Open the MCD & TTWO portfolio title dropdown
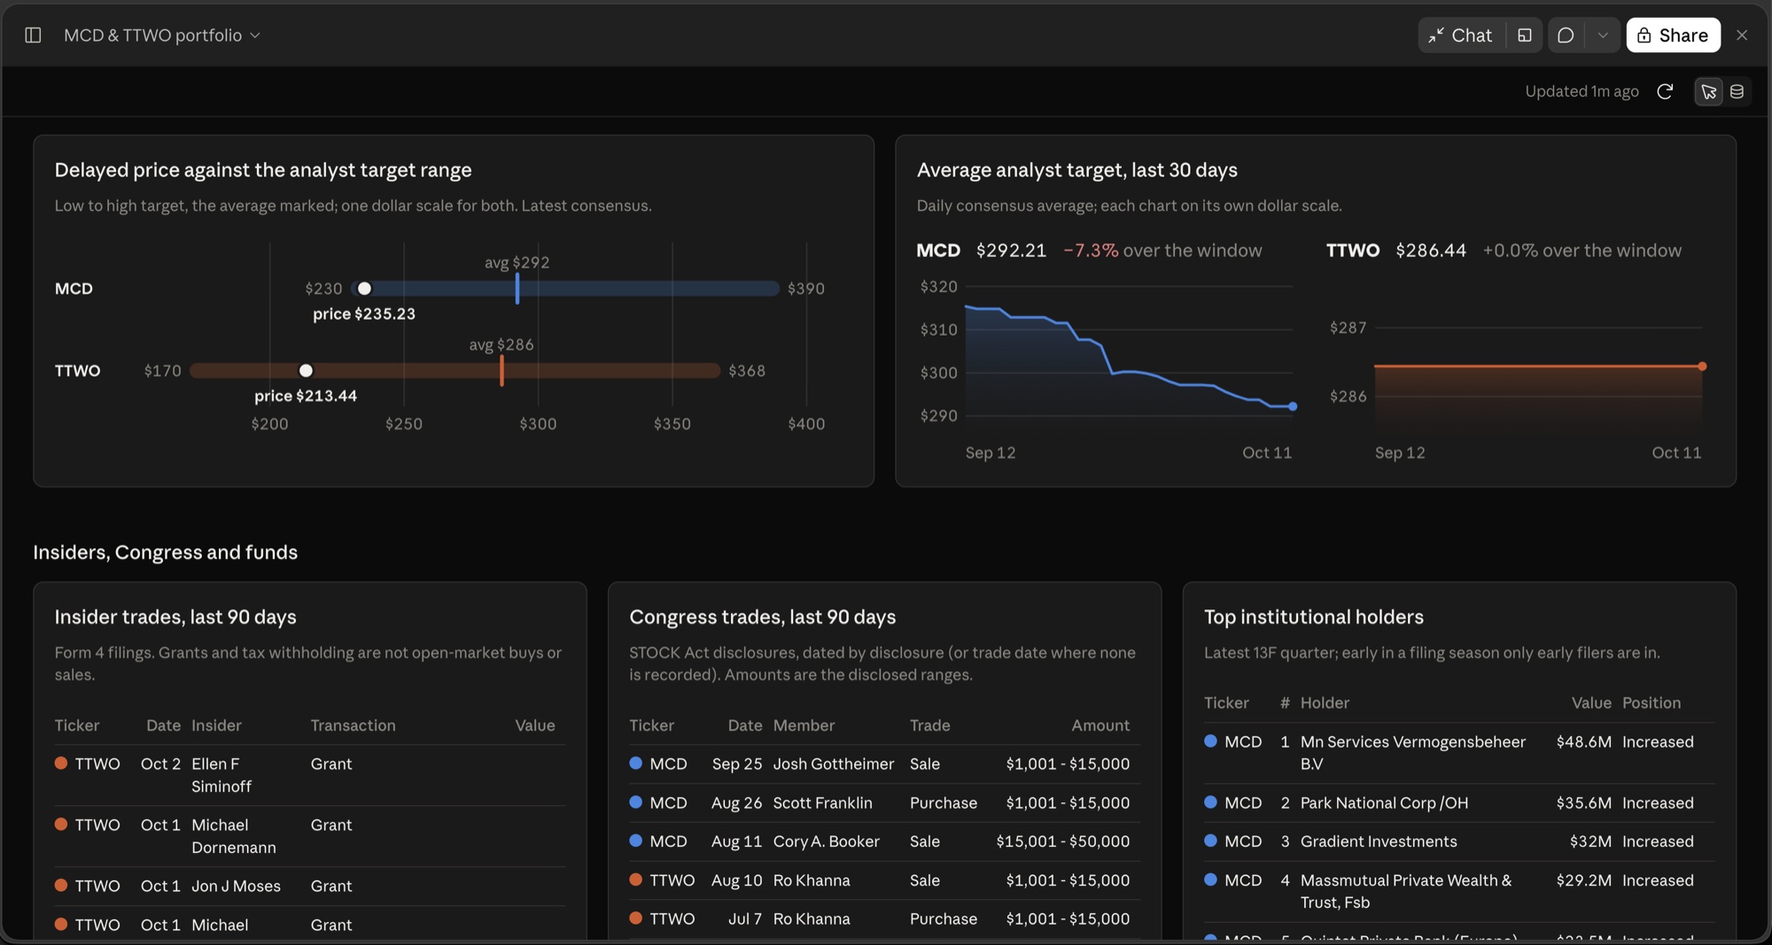1772x945 pixels. coord(162,35)
